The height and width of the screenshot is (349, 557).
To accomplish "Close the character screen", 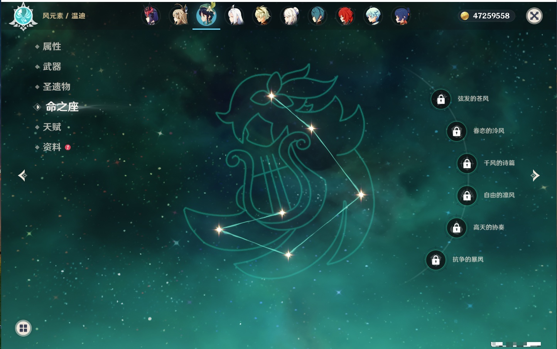I will coord(534,16).
